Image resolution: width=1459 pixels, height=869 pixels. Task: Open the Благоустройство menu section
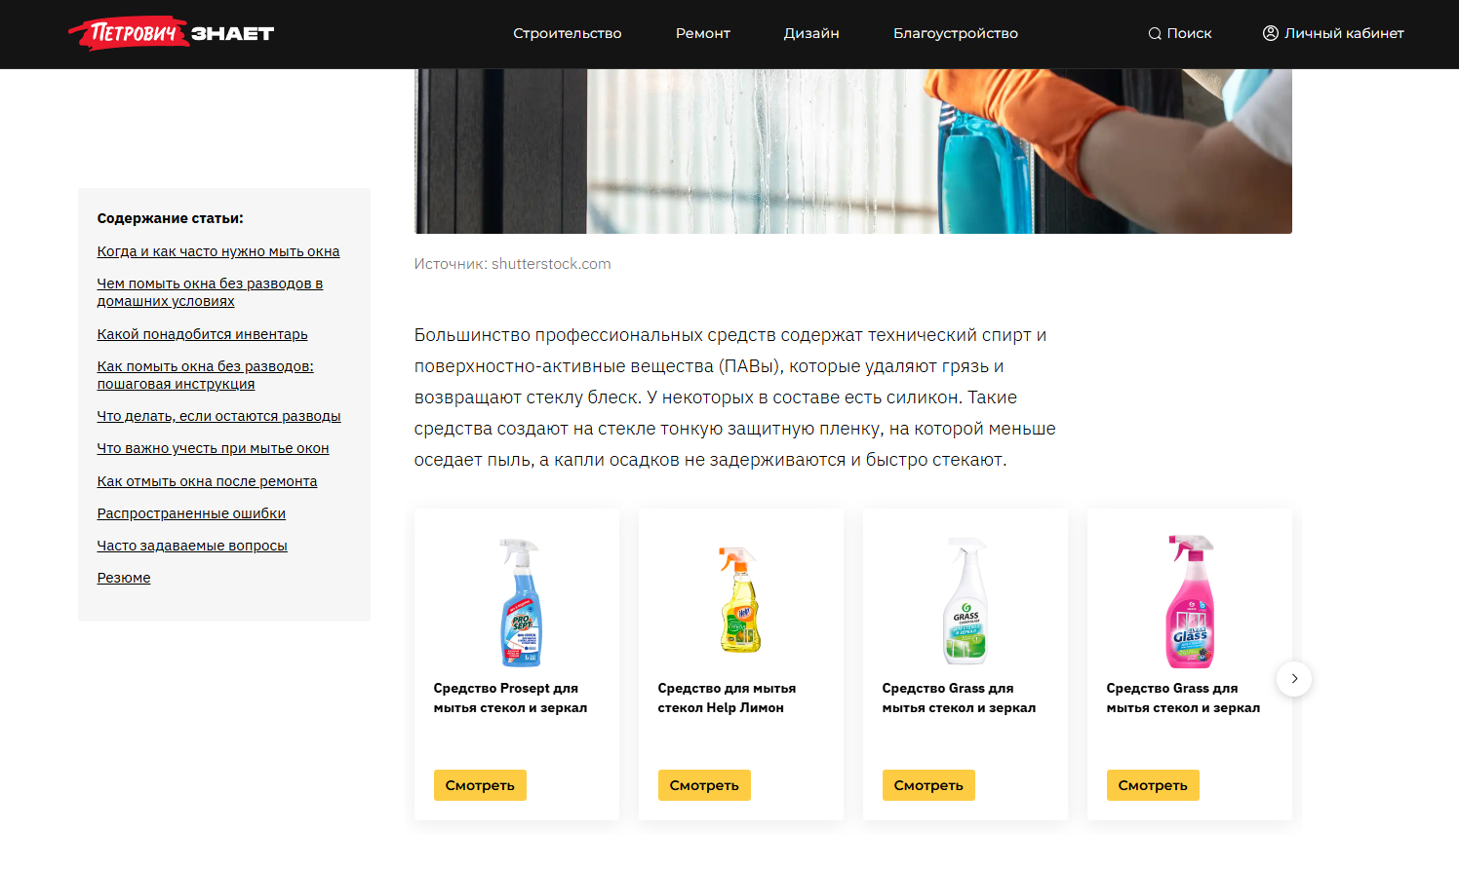point(956,33)
